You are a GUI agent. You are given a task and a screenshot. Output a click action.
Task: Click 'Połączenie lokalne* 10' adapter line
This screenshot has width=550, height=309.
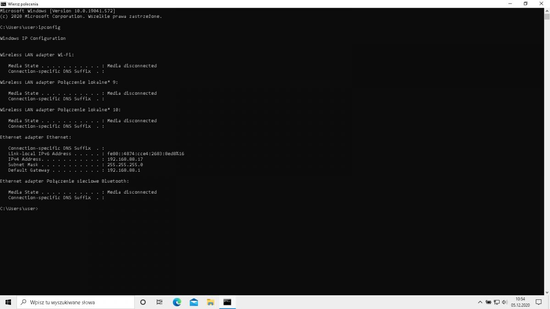point(60,110)
